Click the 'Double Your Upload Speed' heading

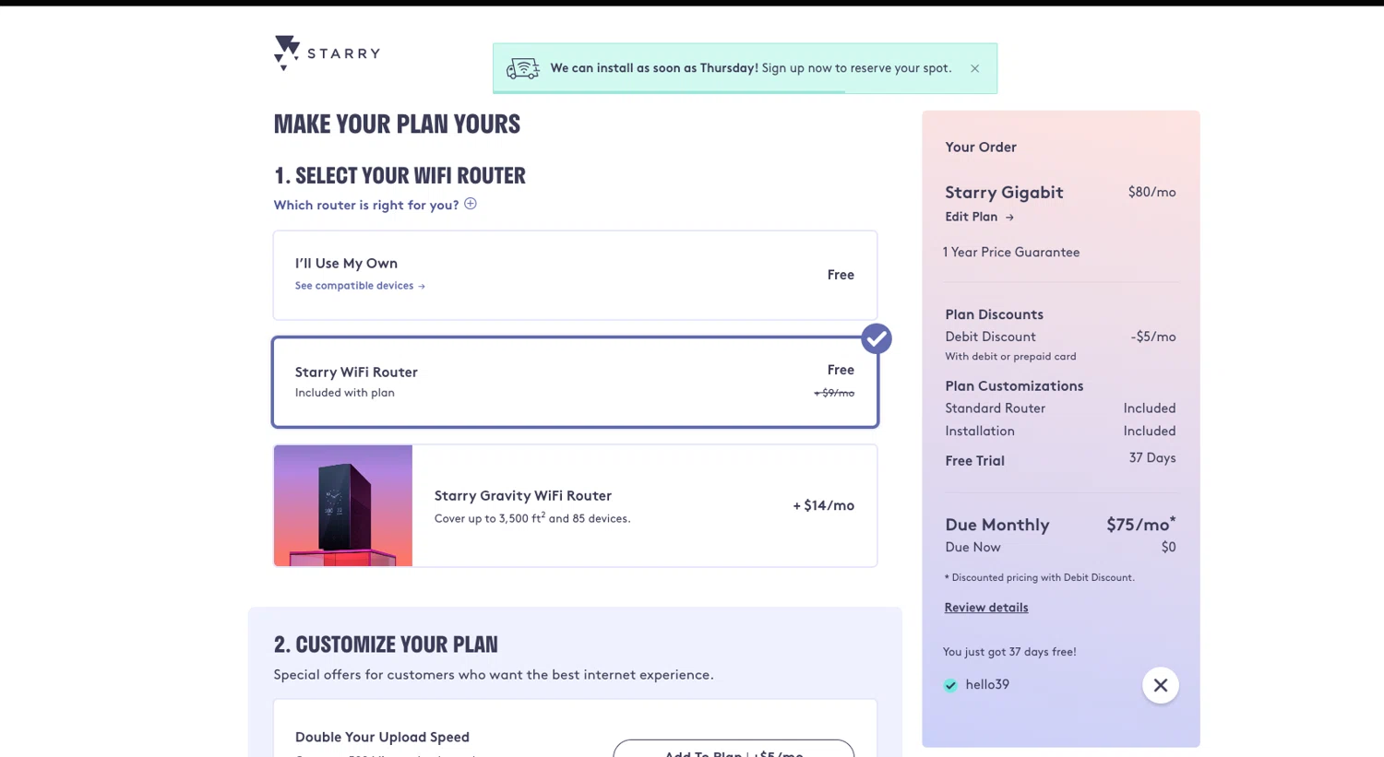click(x=382, y=737)
